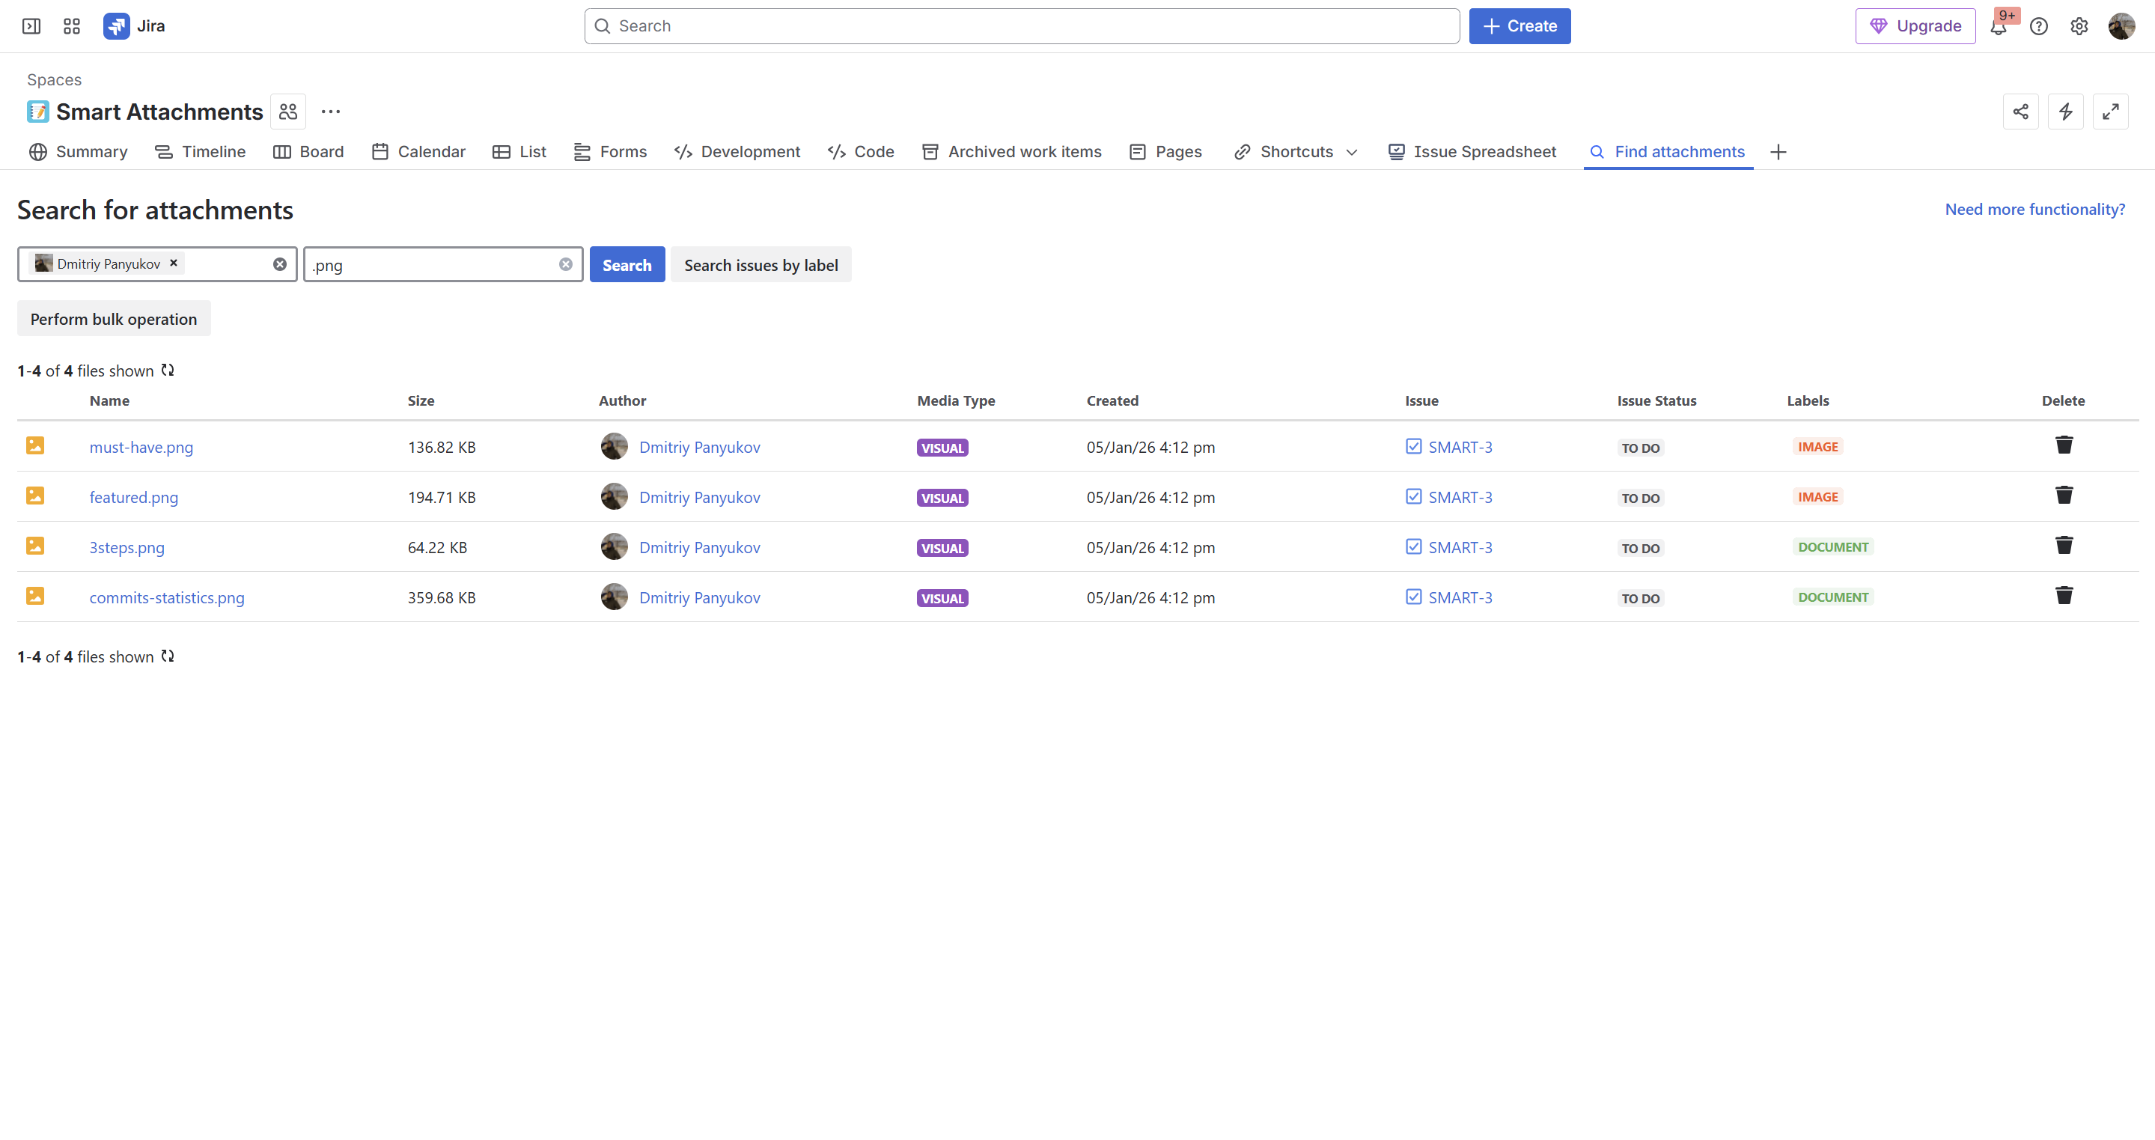Clear the .png filename filter field
2155x1140 pixels.
click(x=566, y=264)
